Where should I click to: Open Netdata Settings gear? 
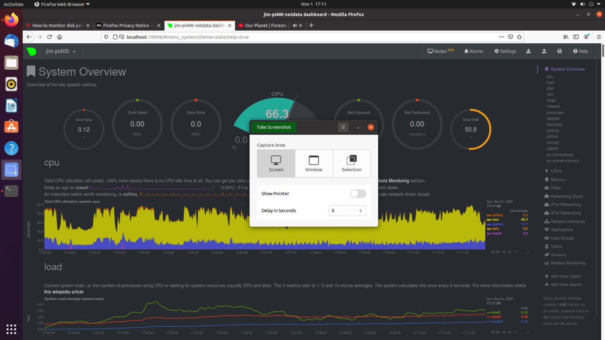pyautogui.click(x=505, y=51)
